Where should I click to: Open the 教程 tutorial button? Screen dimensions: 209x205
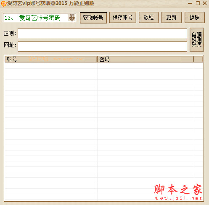click(149, 18)
